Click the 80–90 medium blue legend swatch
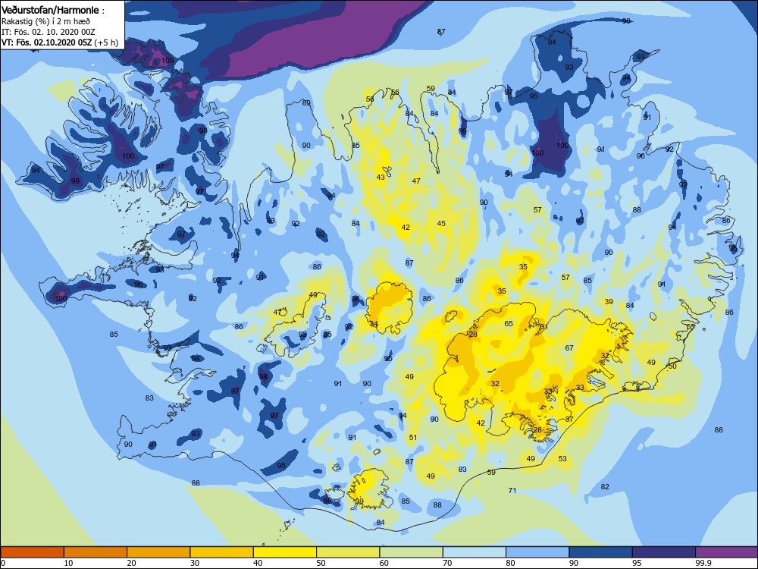The image size is (758, 569). point(537,552)
